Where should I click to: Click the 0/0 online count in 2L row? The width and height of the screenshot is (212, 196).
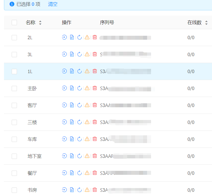[x=191, y=37]
